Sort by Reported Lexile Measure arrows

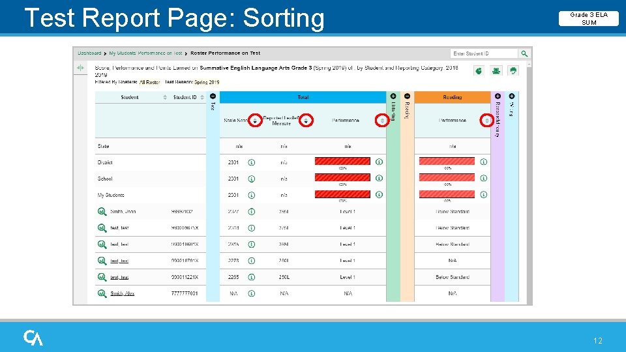(x=306, y=120)
